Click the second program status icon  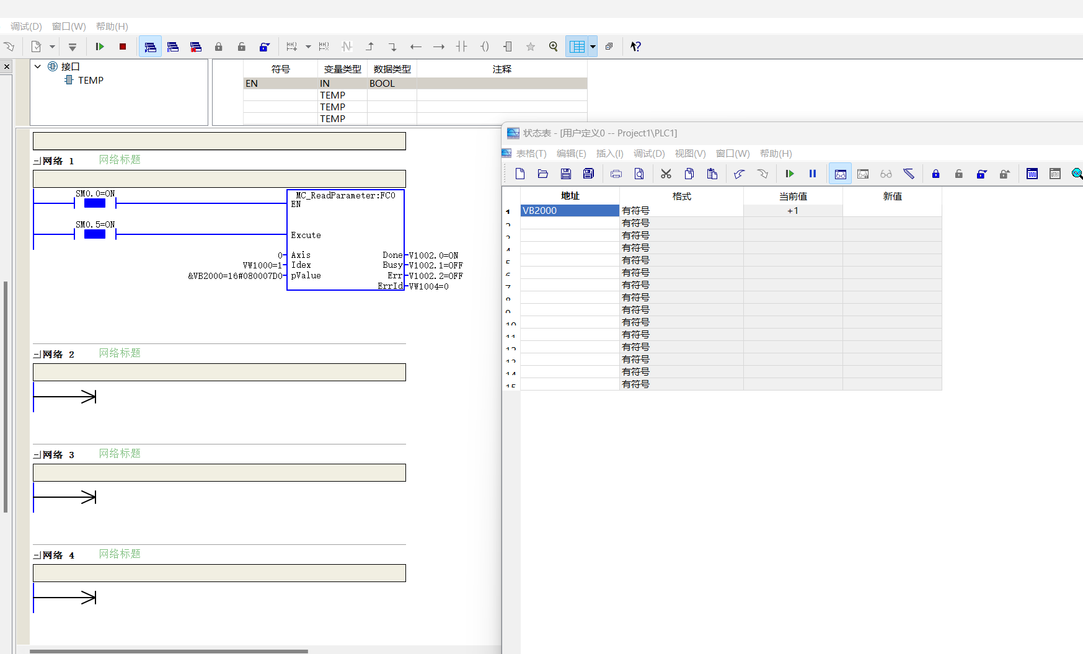pyautogui.click(x=173, y=46)
